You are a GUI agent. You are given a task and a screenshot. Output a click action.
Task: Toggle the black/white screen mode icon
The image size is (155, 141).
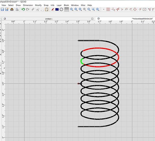tap(57, 9)
